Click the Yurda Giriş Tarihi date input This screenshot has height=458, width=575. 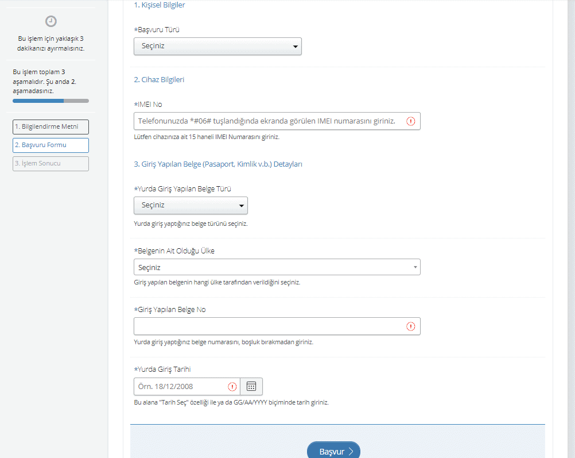point(179,386)
